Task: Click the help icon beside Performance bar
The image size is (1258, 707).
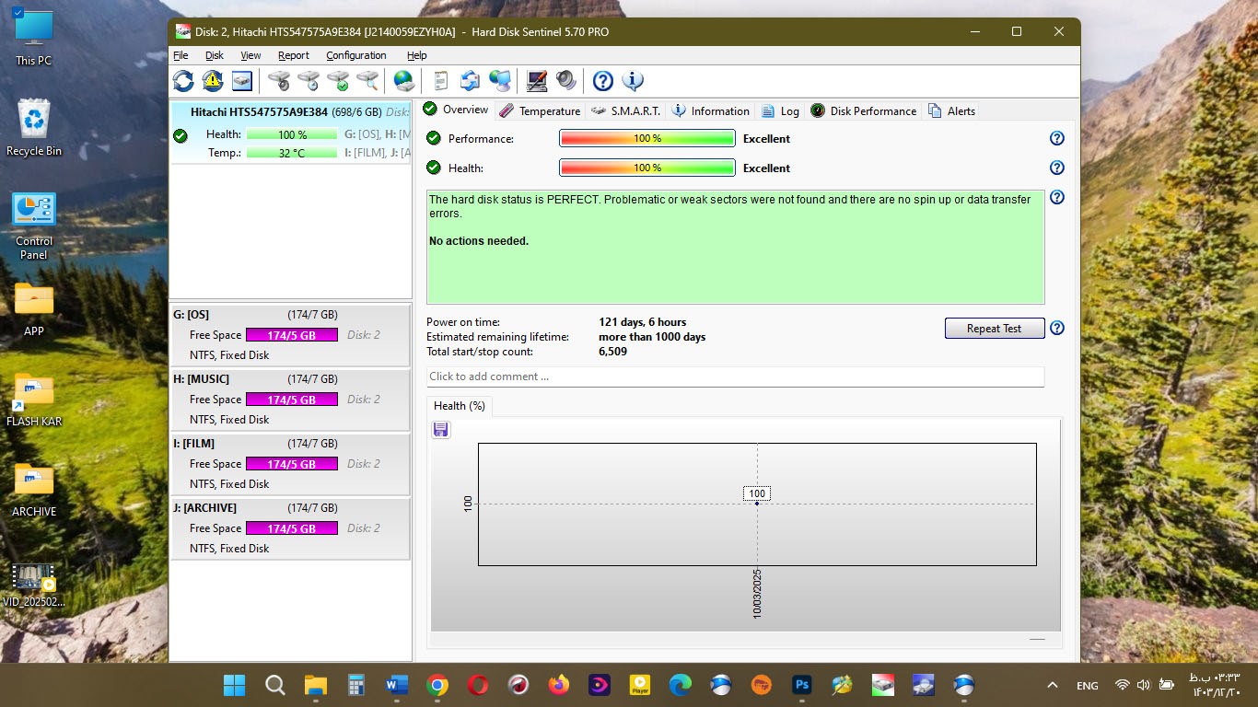Action: tap(1057, 138)
